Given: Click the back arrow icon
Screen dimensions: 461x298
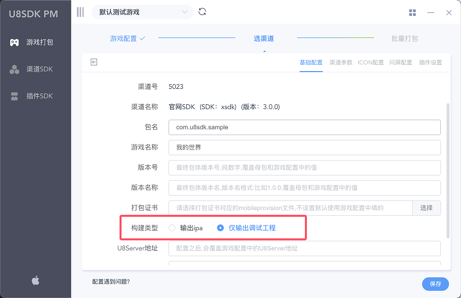Looking at the screenshot, I should pos(94,62).
